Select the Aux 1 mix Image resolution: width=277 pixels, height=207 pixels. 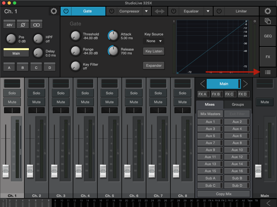(210, 122)
